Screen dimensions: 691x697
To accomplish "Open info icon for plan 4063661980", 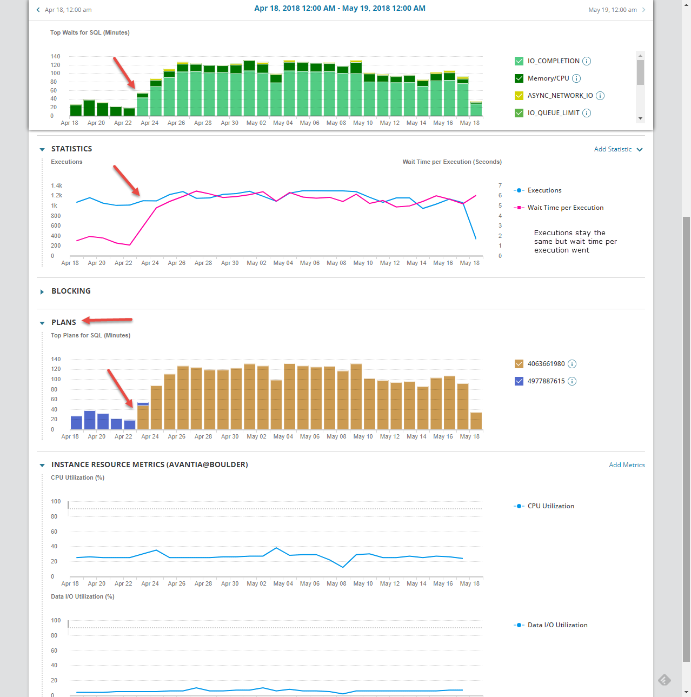I will 572,364.
